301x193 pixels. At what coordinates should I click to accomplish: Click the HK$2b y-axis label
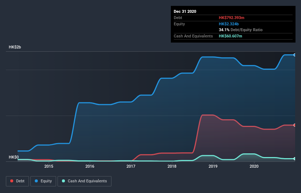[x=15, y=47]
